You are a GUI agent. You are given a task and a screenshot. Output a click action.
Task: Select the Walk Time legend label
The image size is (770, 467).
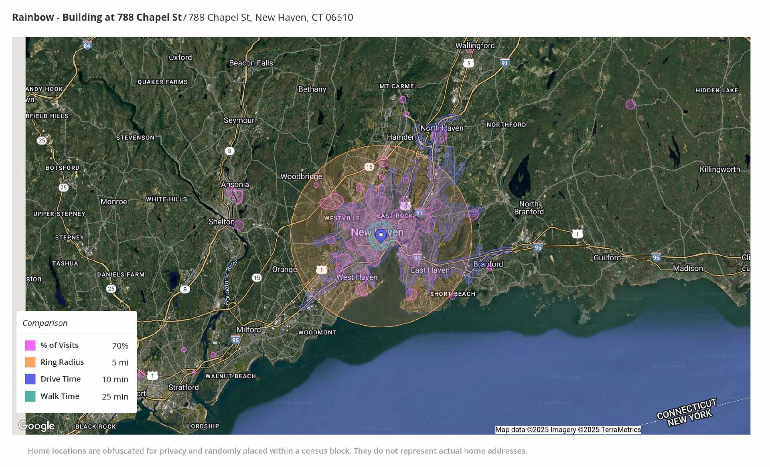point(60,396)
